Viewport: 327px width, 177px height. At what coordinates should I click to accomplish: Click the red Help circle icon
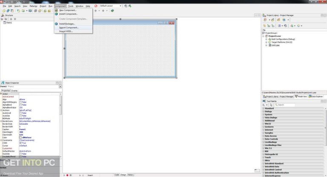pos(96,6)
